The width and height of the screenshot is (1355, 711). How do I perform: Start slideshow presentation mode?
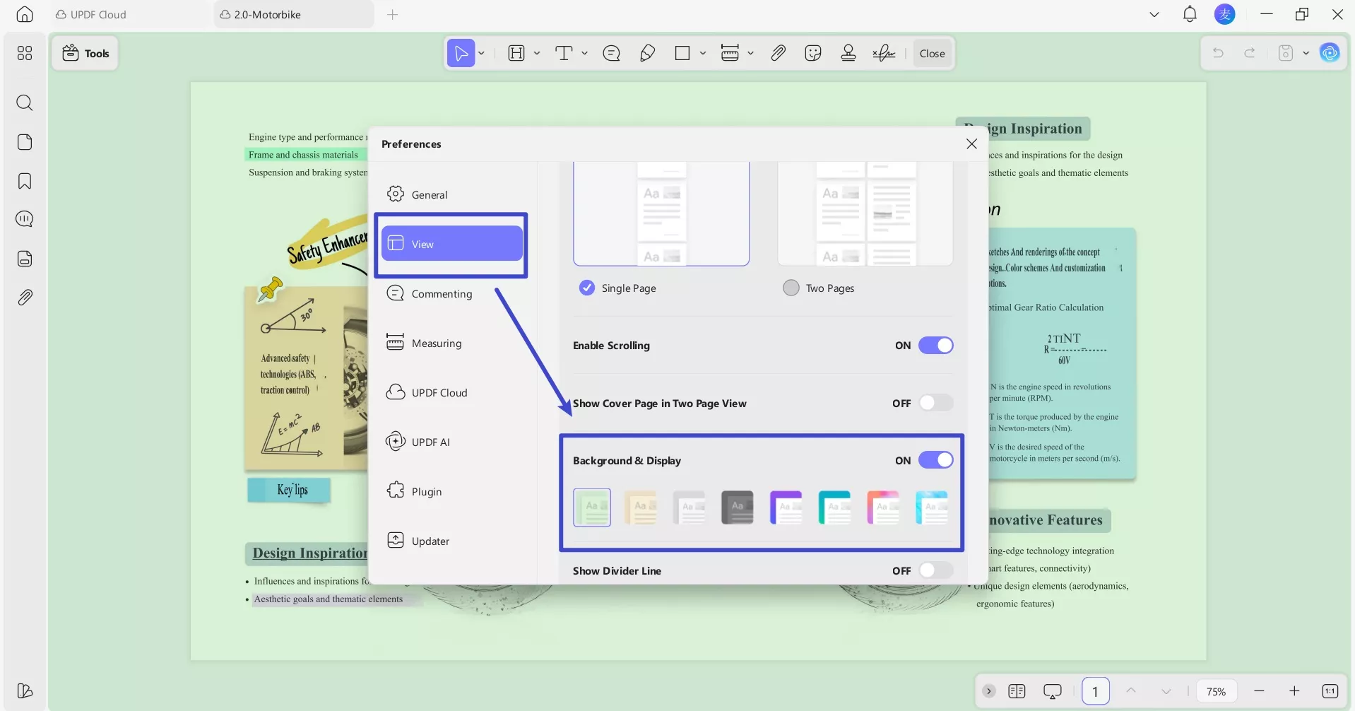tap(1053, 691)
